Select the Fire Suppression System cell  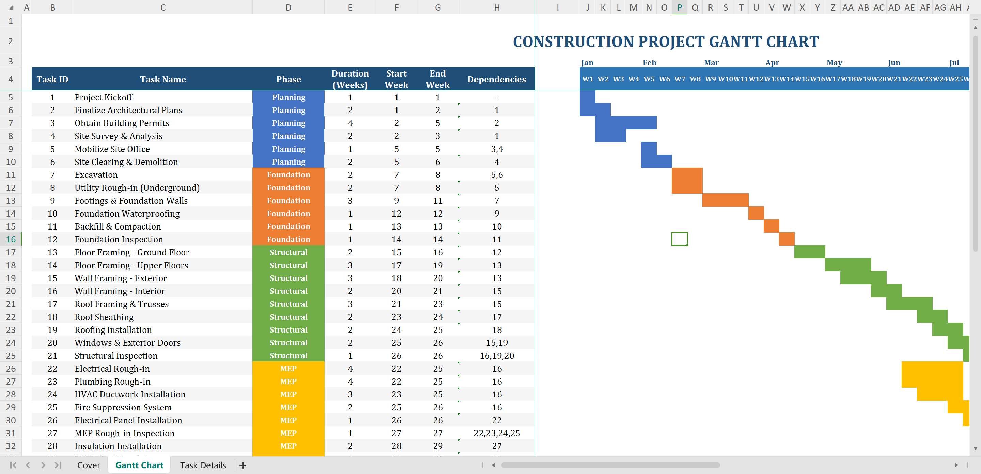coord(162,407)
